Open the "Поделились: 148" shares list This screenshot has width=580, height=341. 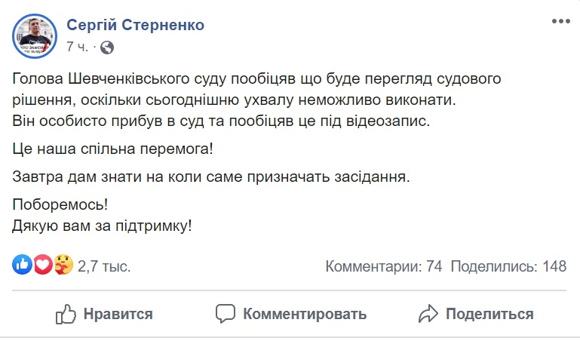point(508,266)
